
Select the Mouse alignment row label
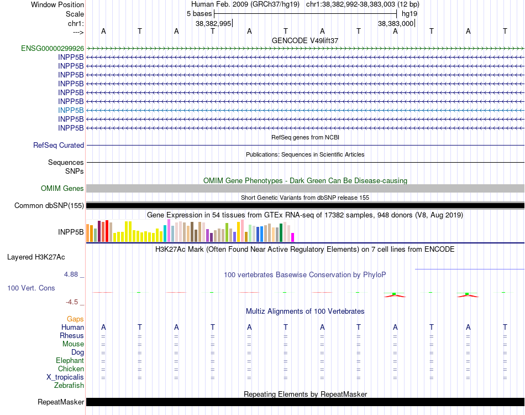click(73, 344)
